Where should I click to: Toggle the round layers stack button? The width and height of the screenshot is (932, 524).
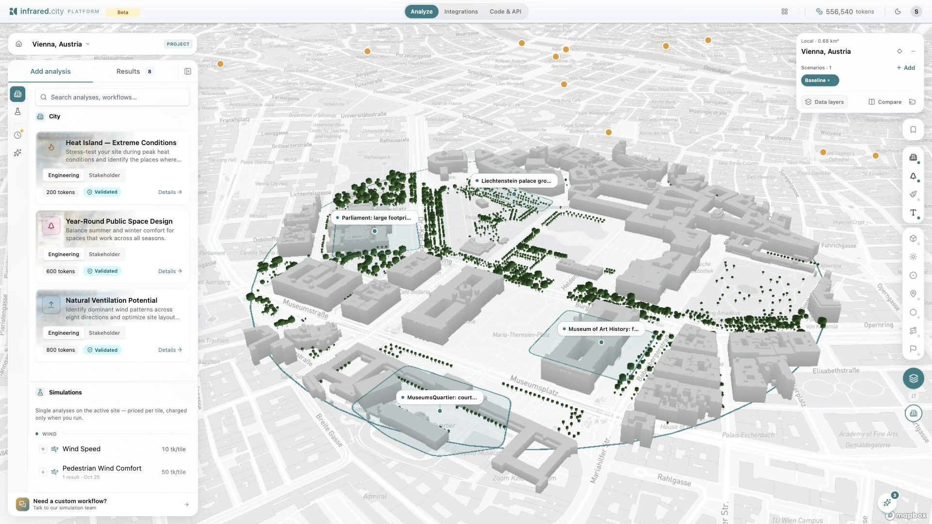pos(914,378)
